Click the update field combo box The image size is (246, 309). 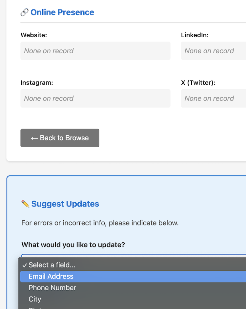pos(131,256)
